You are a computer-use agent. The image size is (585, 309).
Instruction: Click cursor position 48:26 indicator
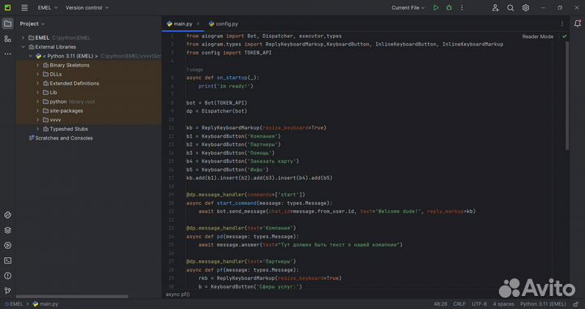pyautogui.click(x=440, y=304)
